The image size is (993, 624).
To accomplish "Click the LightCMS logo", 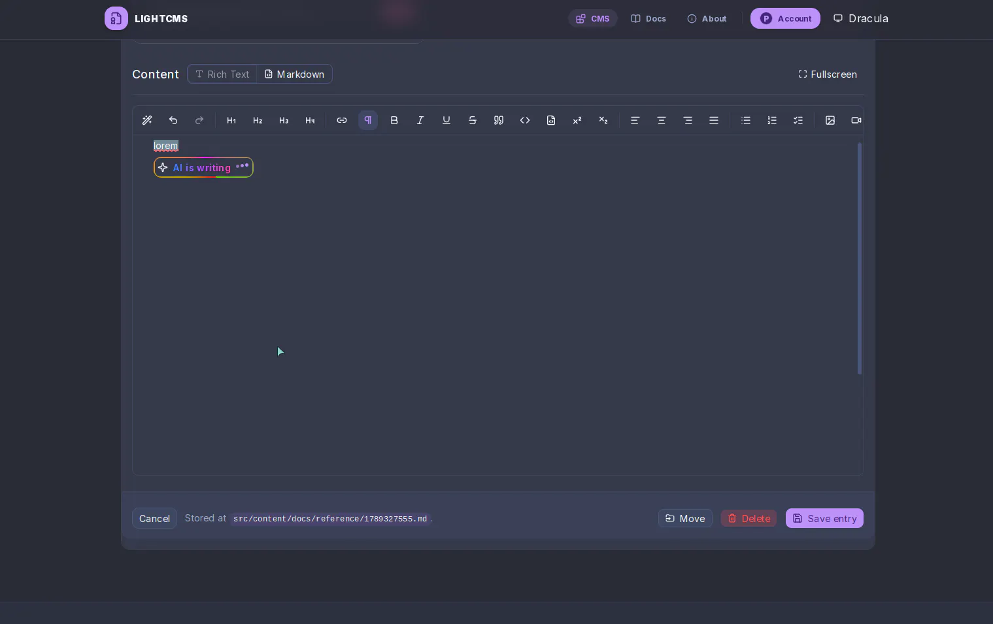I will [x=146, y=19].
